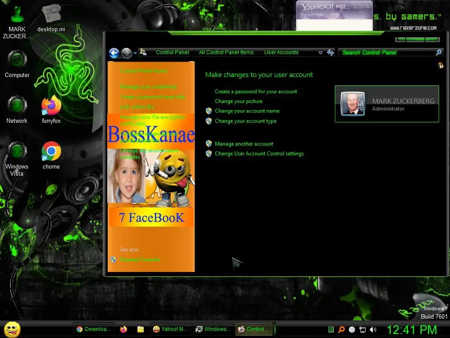Open Parental Controls link
The image size is (450, 338).
tap(140, 260)
